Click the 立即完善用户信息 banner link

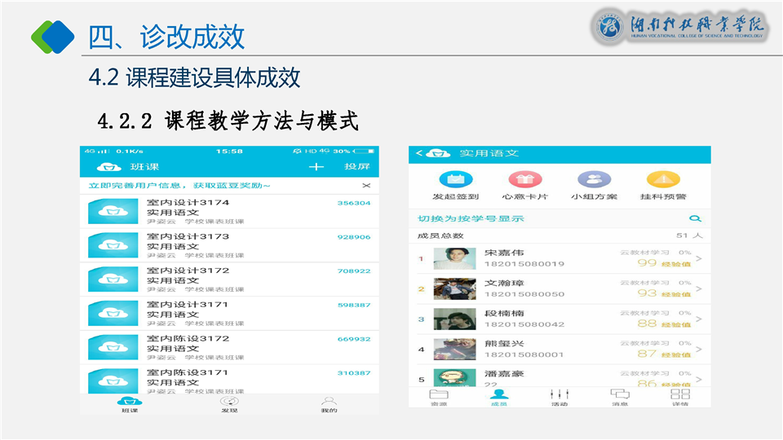click(x=179, y=187)
